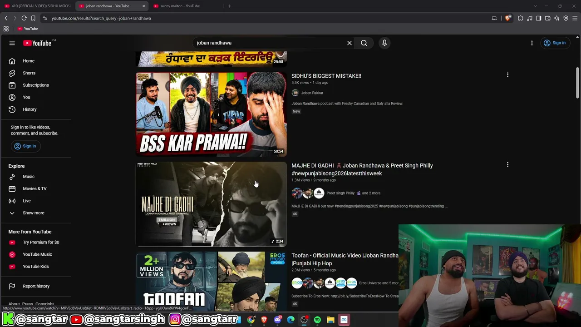
Task: Click Sign in button in the header
Action: click(555, 43)
